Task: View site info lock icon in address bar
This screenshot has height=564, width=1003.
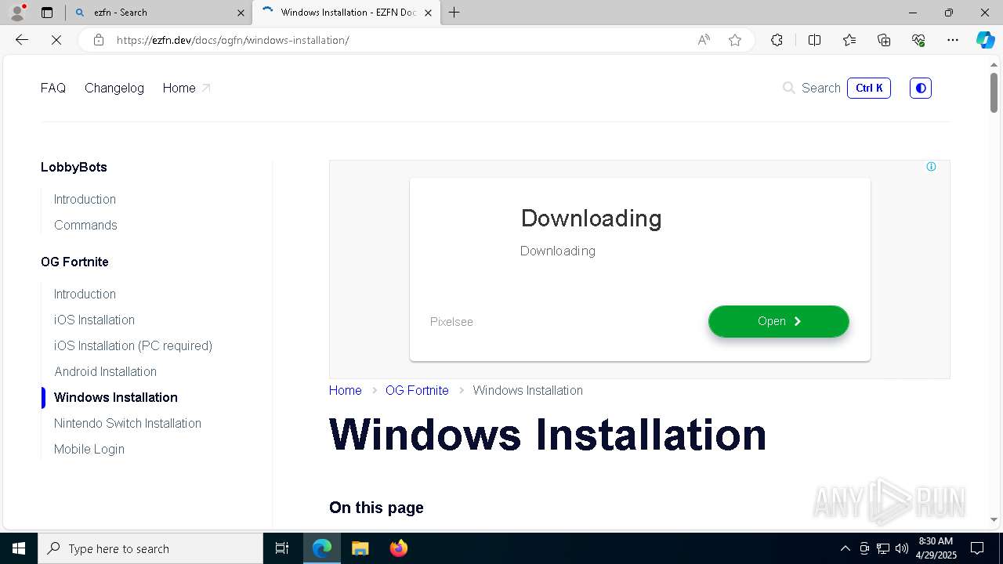Action: [x=99, y=40]
